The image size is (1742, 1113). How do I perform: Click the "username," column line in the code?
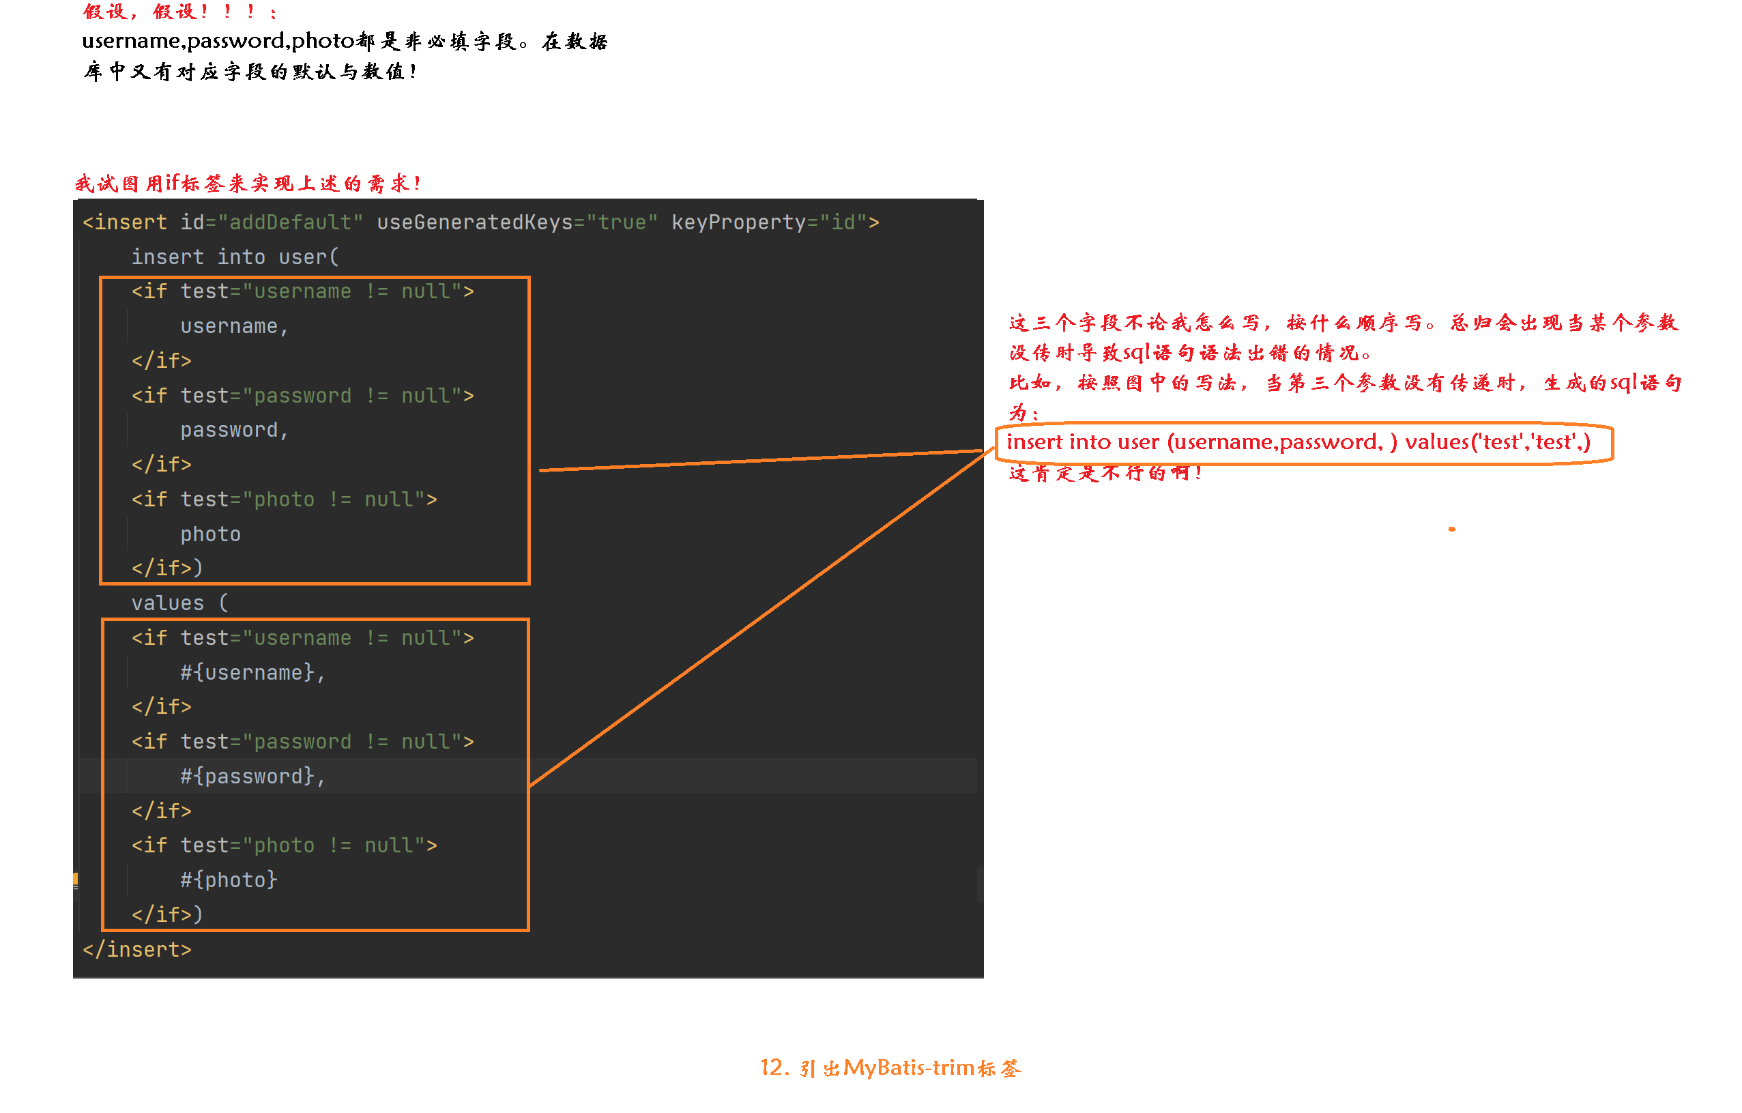coord(233,326)
